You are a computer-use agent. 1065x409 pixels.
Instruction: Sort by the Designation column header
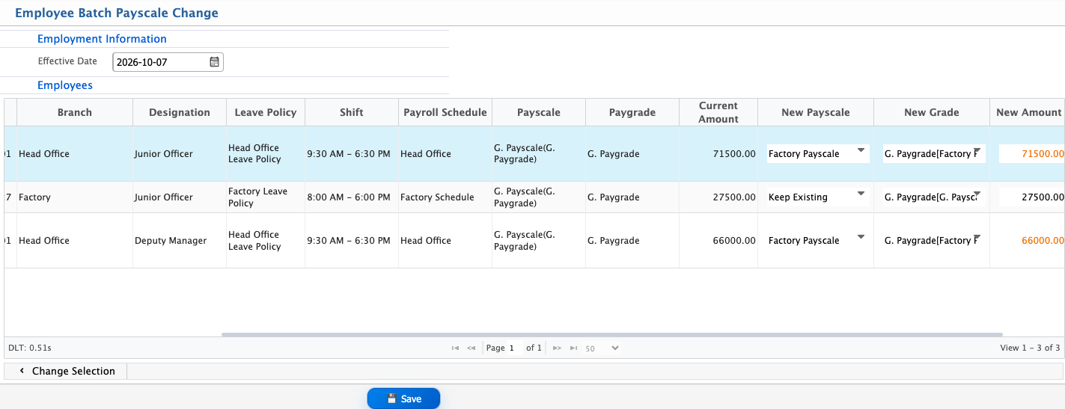[180, 112]
